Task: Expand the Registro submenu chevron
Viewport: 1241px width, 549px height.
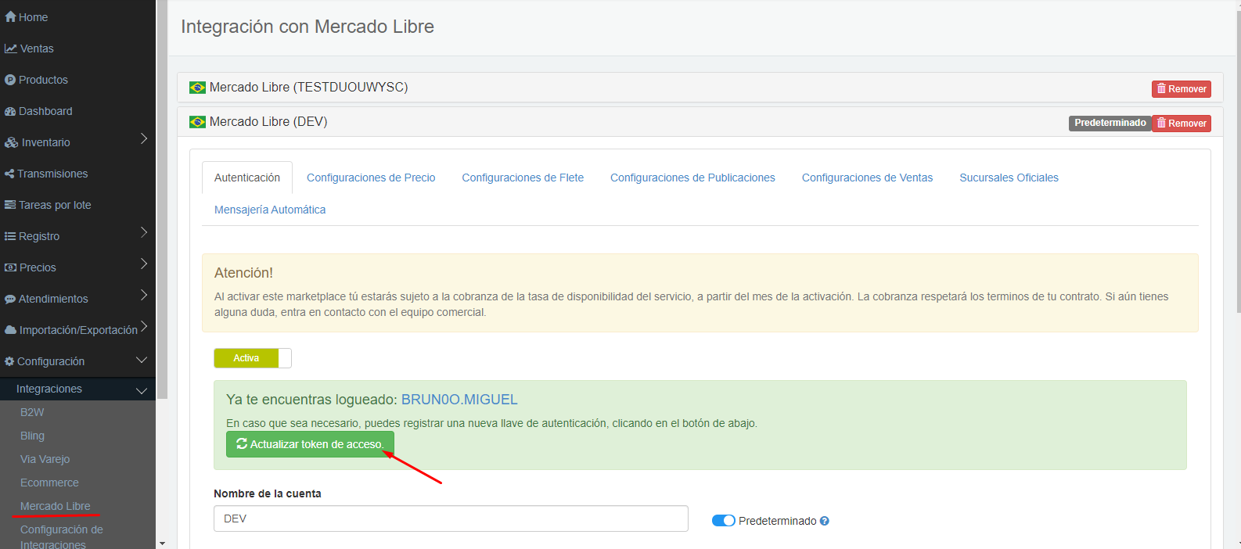Action: point(144,233)
